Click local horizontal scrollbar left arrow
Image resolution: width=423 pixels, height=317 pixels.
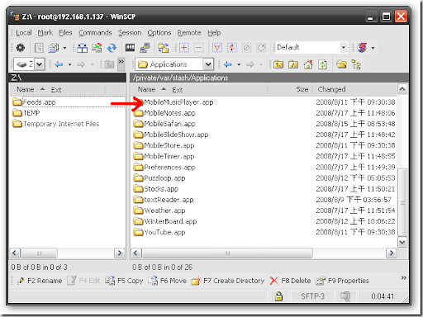coord(15,253)
